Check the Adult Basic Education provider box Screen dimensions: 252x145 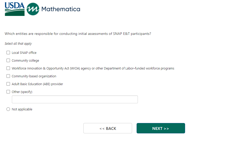[x=8, y=84]
